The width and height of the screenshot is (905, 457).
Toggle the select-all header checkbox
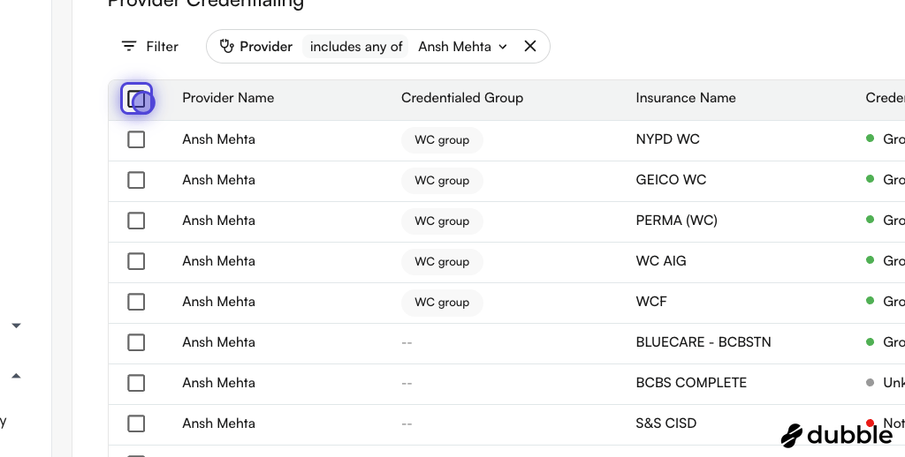136,99
